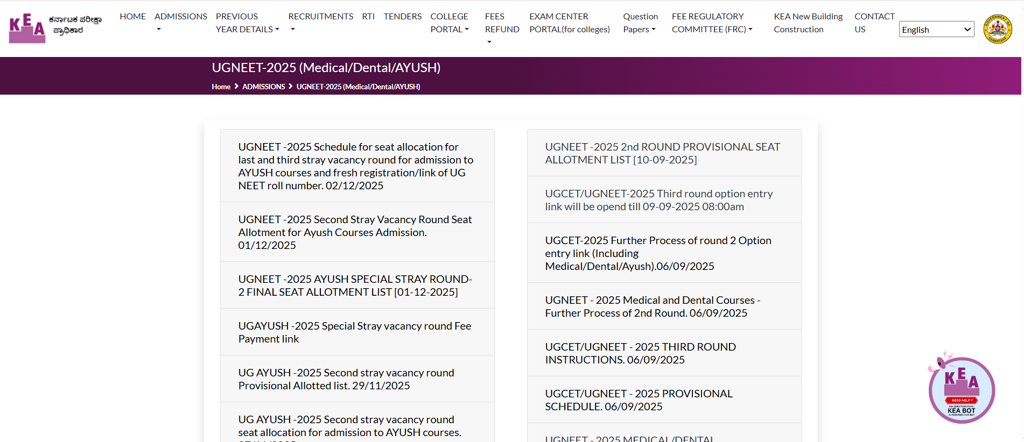Open schedule for last and third stray vacancy round
Screen dimensions: 1024x442
pos(357,166)
